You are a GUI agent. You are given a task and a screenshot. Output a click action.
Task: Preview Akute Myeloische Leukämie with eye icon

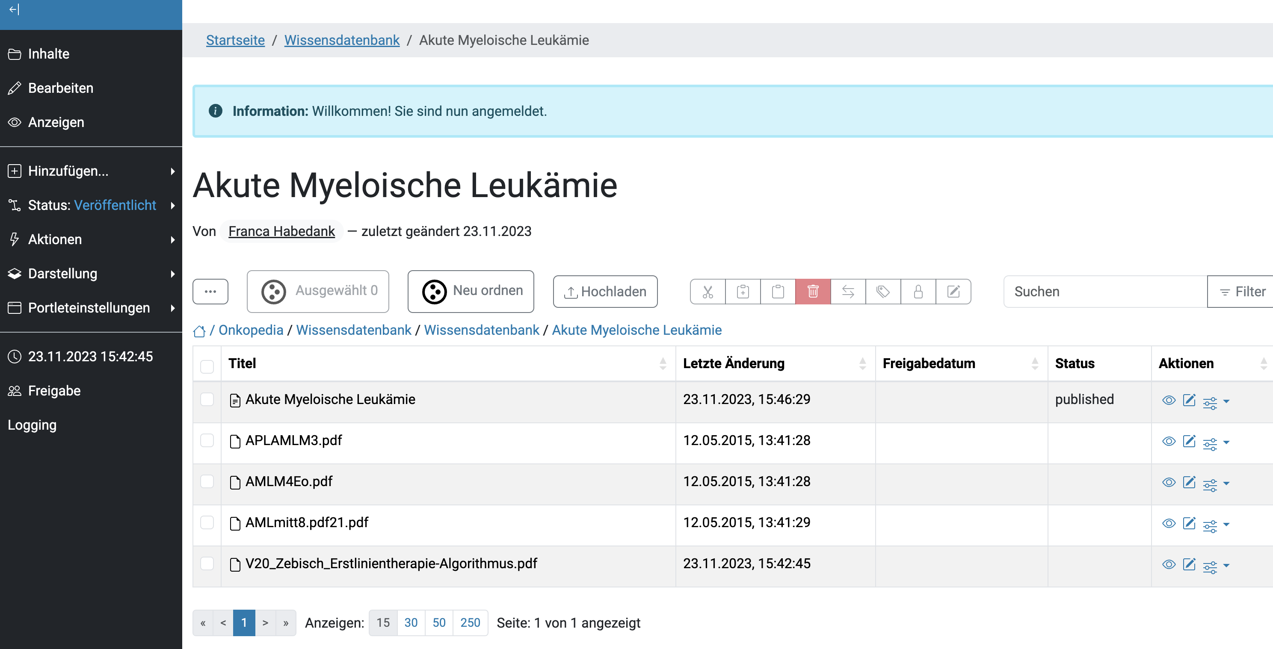[x=1169, y=400]
